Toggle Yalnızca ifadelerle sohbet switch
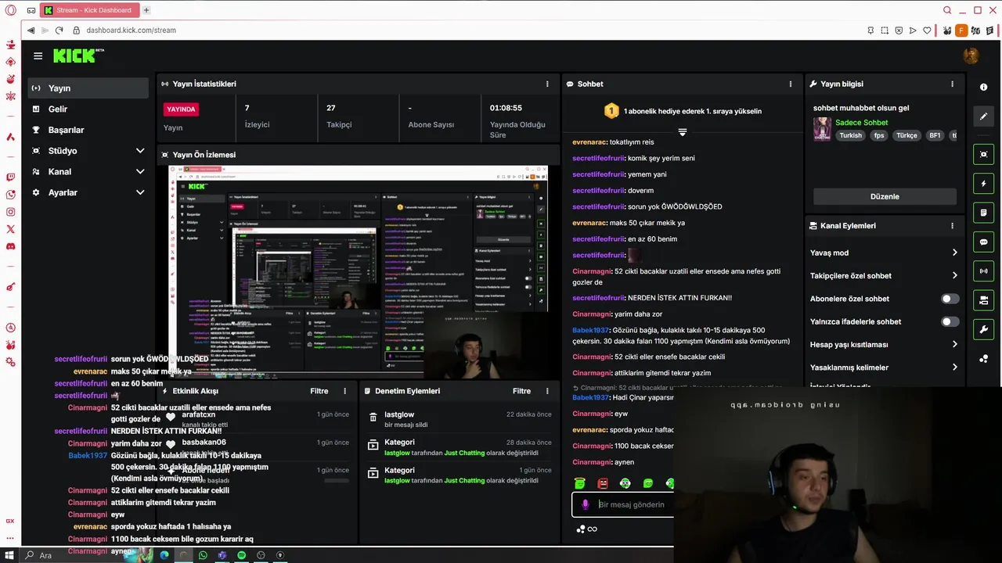This screenshot has width=1002, height=563. tap(950, 321)
